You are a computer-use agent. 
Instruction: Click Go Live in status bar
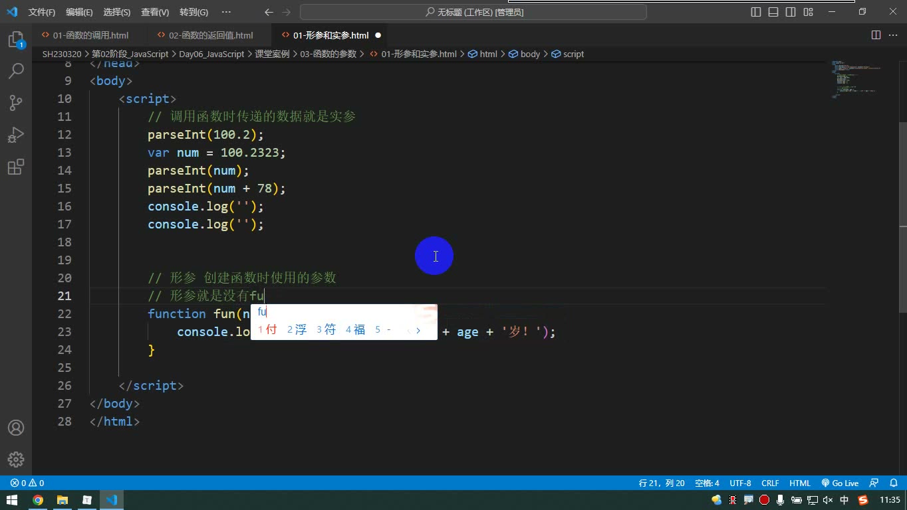pos(840,483)
